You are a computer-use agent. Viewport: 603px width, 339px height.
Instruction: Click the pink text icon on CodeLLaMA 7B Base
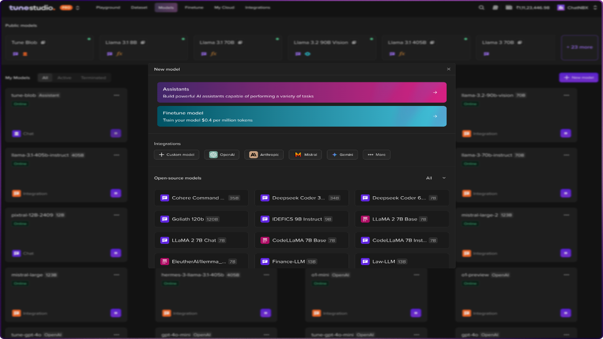click(x=265, y=241)
